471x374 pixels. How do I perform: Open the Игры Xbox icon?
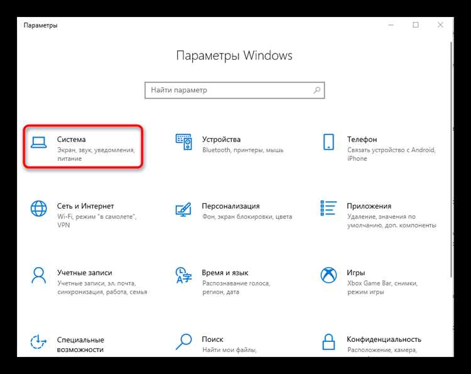pos(328,275)
